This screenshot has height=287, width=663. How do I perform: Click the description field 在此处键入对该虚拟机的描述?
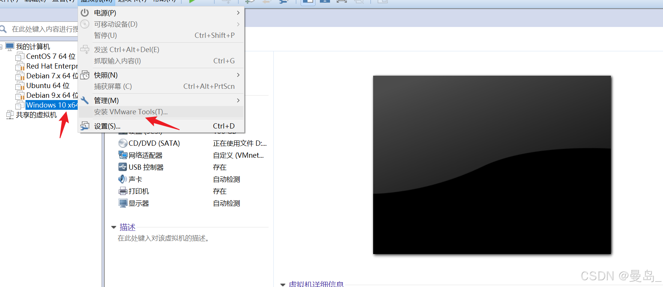[x=163, y=238]
